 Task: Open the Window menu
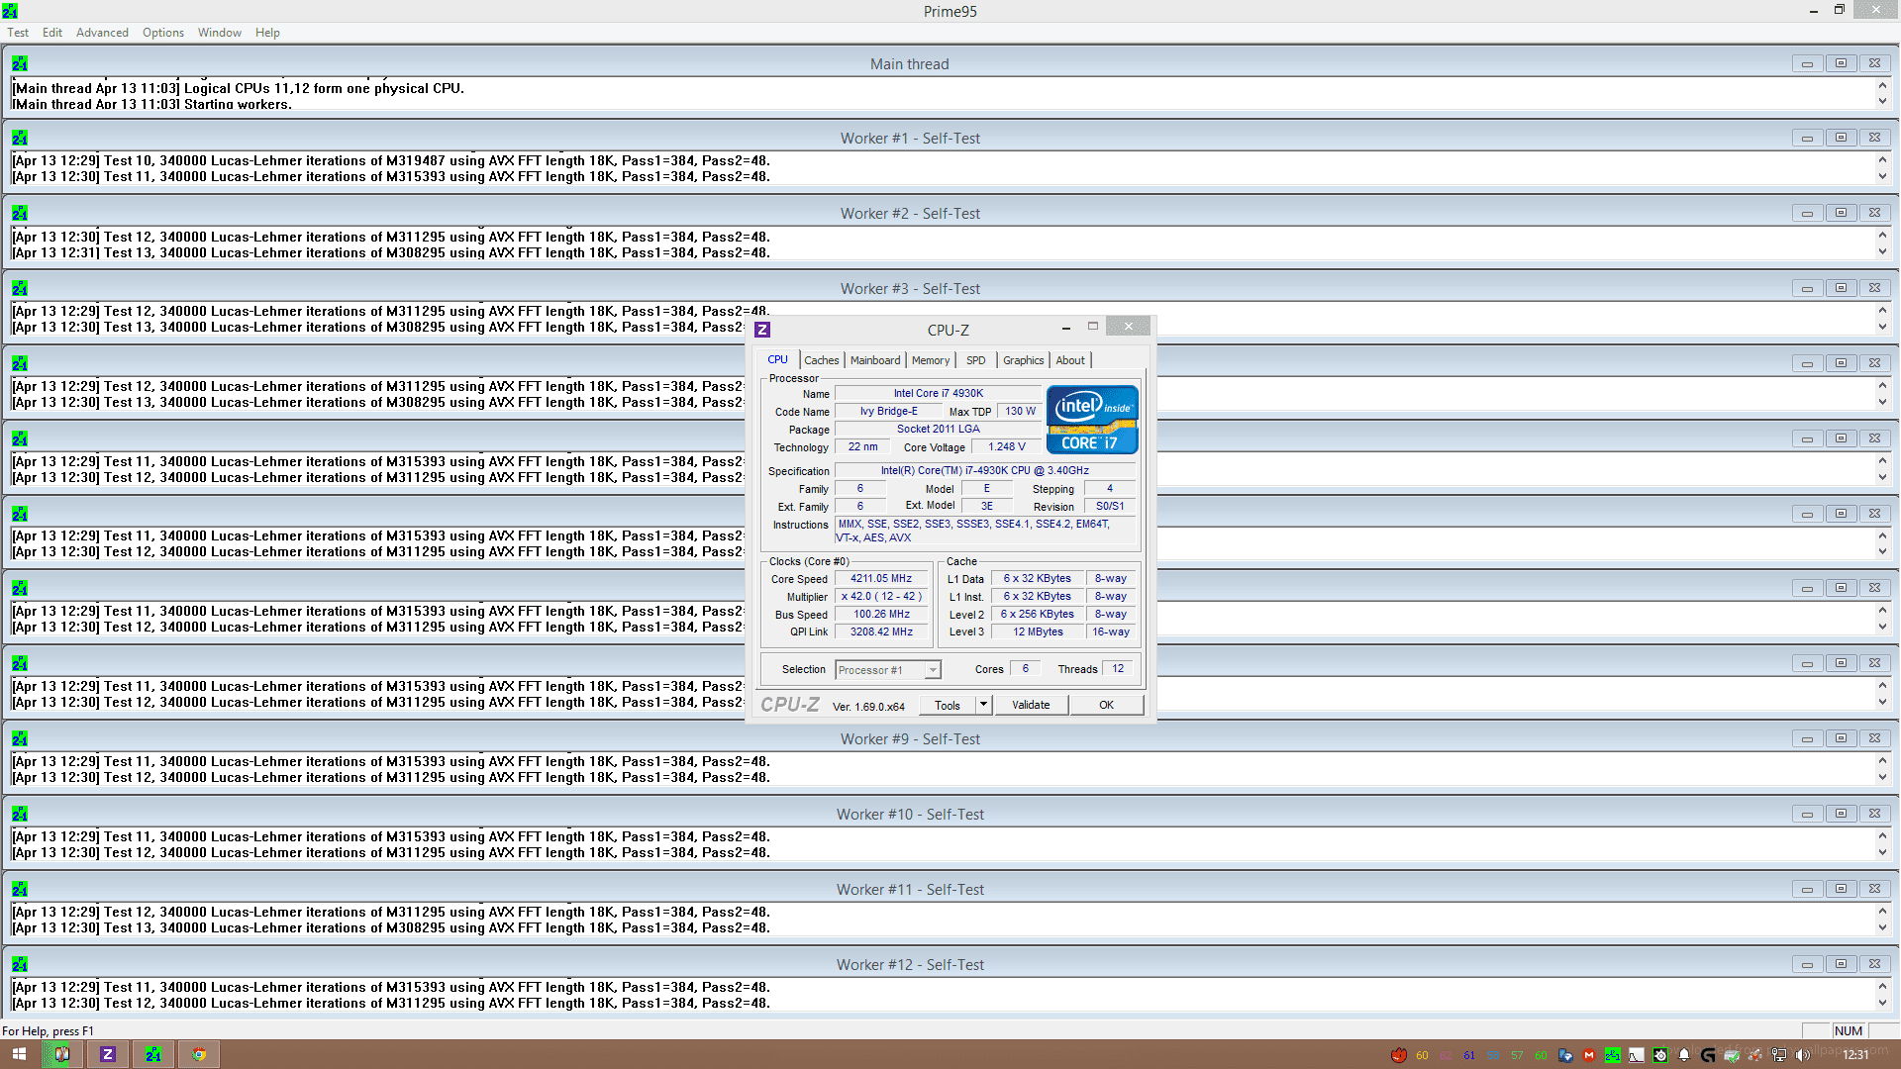point(220,33)
